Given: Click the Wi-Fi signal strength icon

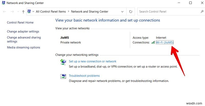Looking at the screenshot, I should coord(153,43).
